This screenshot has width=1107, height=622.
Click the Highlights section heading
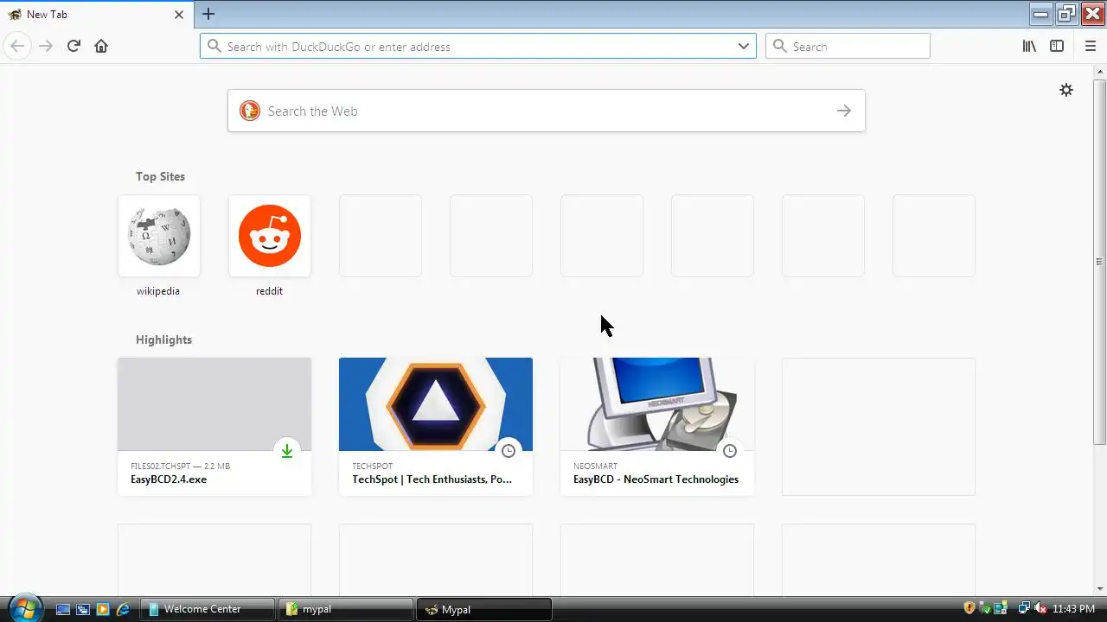[x=163, y=340]
